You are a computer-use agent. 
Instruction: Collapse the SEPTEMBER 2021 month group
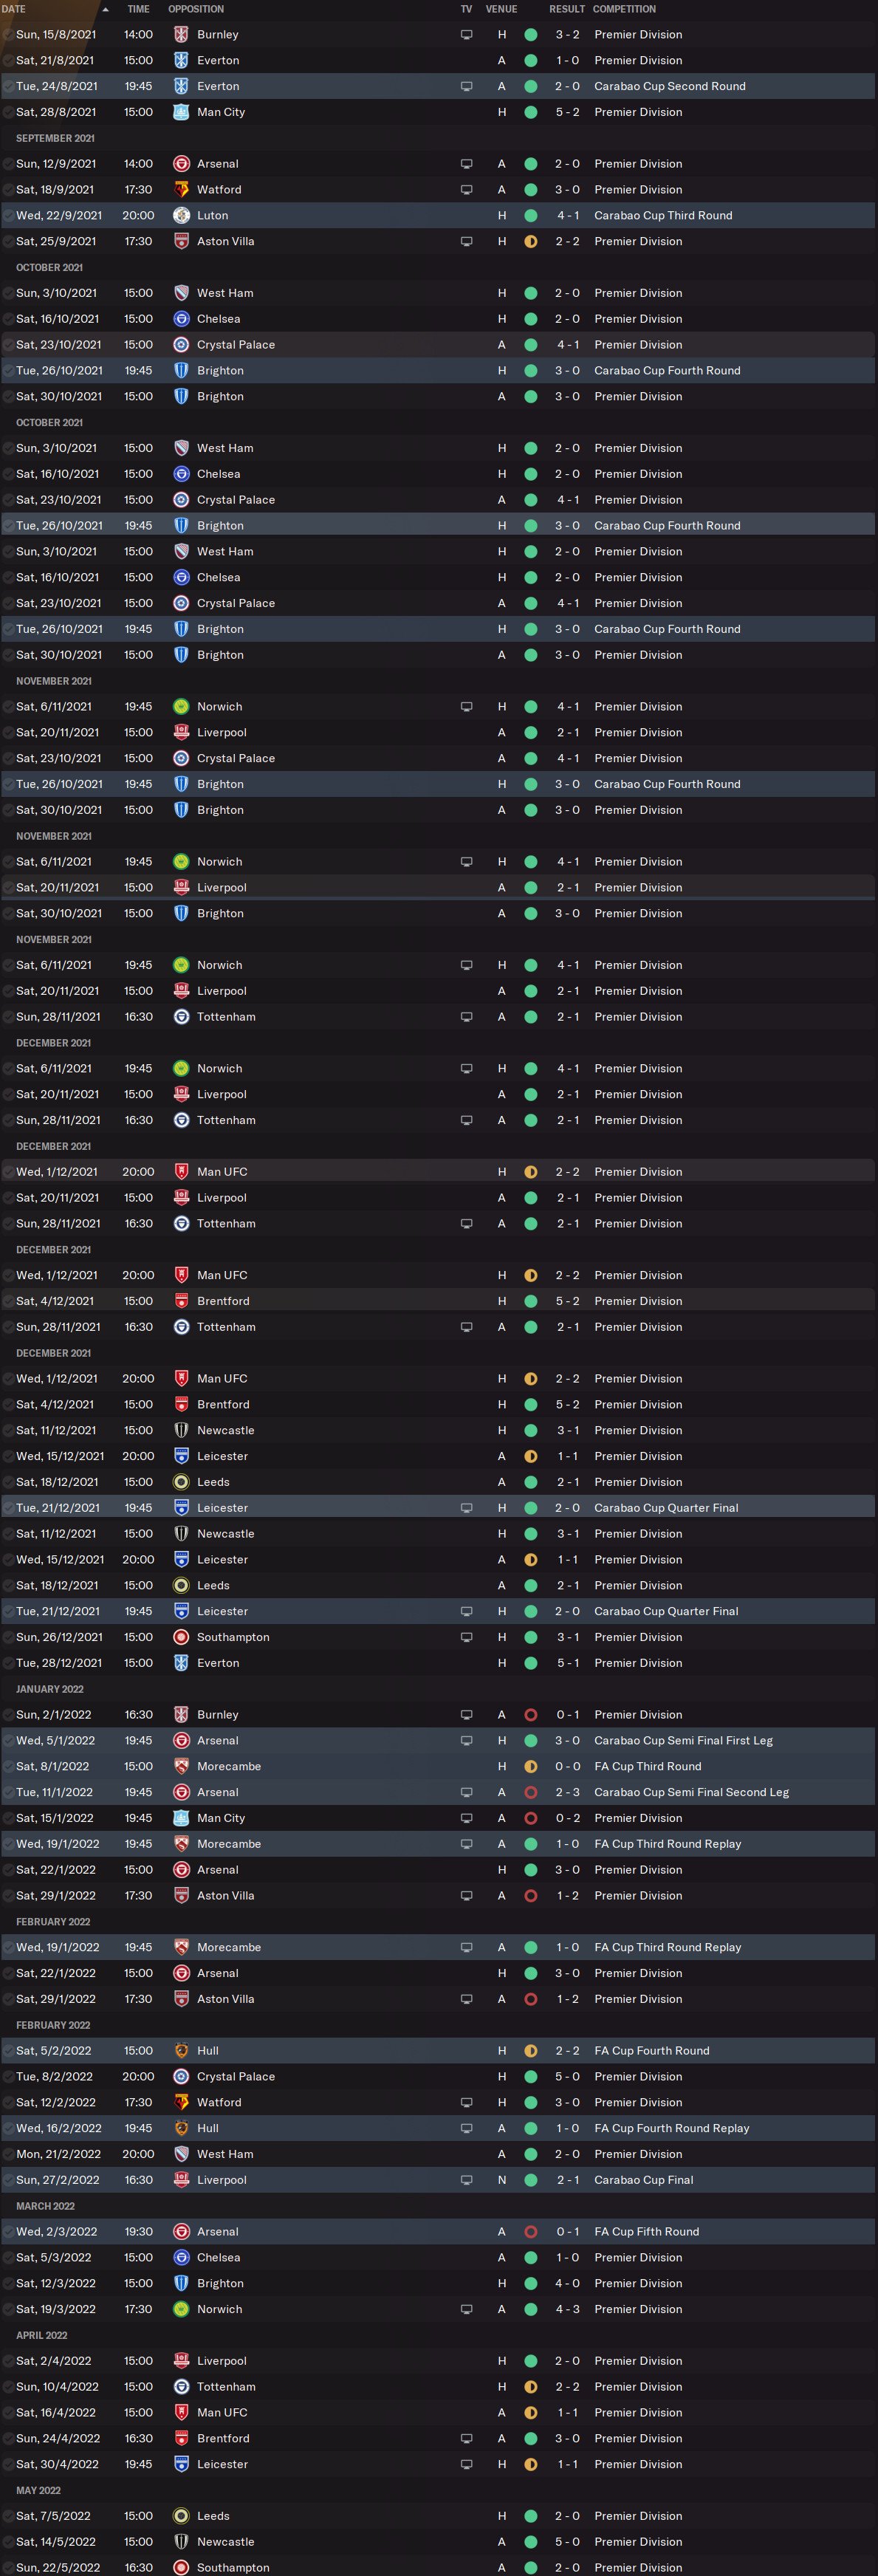click(55, 138)
